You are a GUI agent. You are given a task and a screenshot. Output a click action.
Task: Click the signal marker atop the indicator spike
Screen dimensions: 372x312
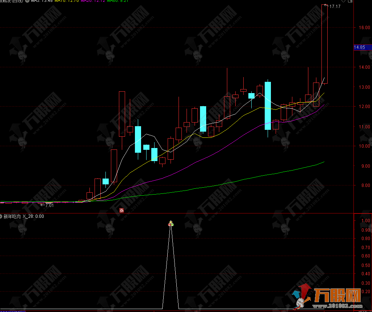coord(171,224)
